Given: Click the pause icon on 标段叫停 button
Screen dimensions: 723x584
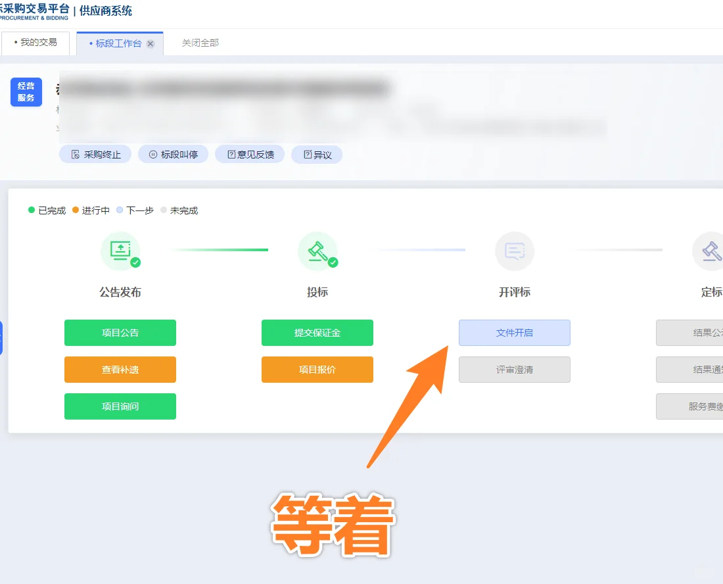Looking at the screenshot, I should [x=152, y=154].
